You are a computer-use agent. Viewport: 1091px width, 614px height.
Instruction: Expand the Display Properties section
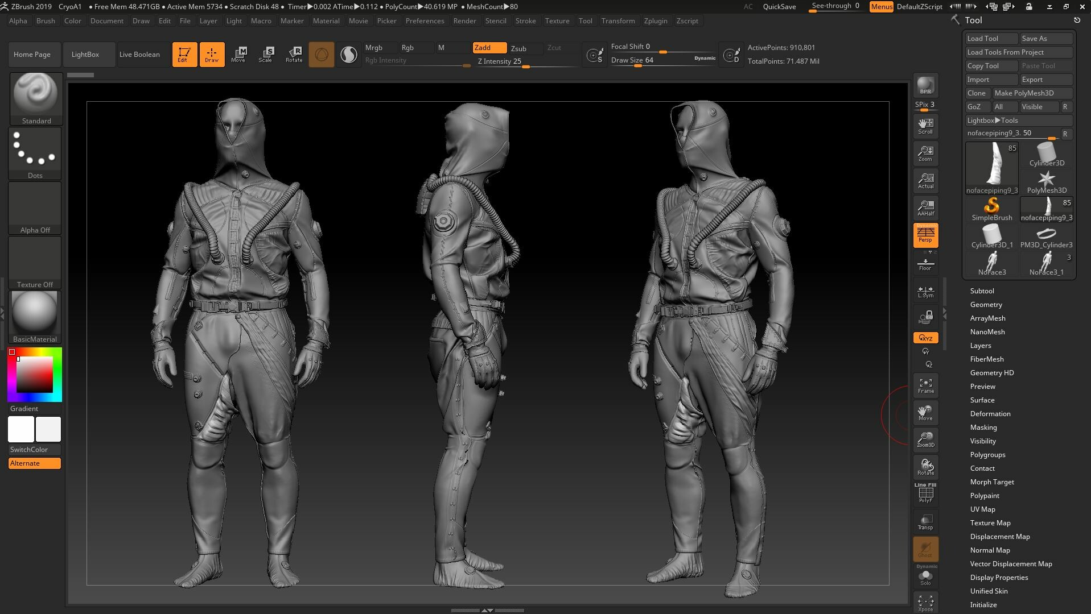999,578
